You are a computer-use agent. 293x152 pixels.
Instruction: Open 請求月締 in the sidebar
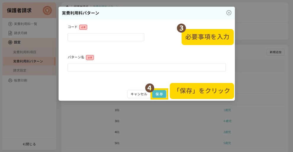[23, 33]
